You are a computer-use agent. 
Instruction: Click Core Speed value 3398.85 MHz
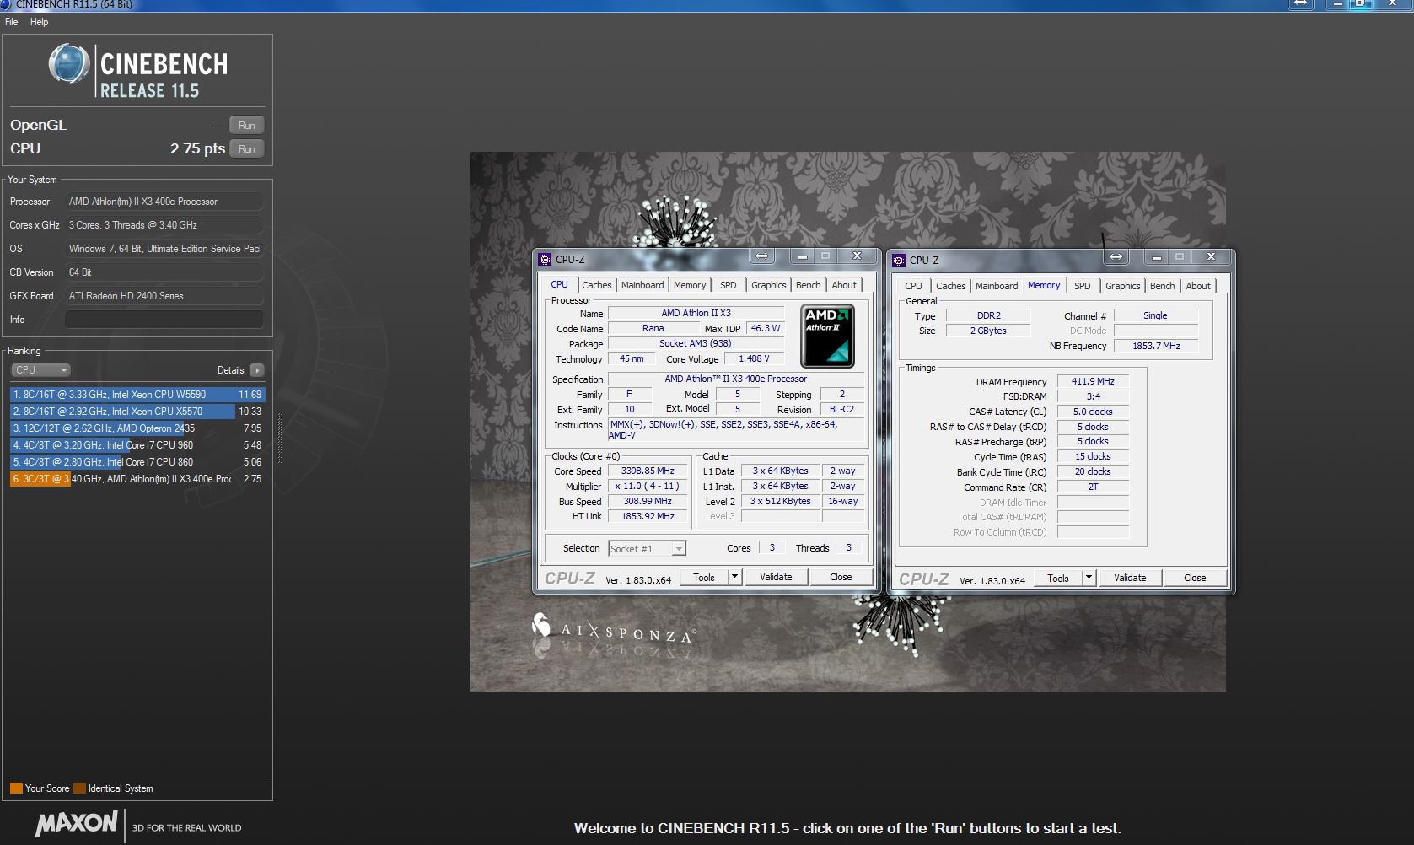pos(648,471)
